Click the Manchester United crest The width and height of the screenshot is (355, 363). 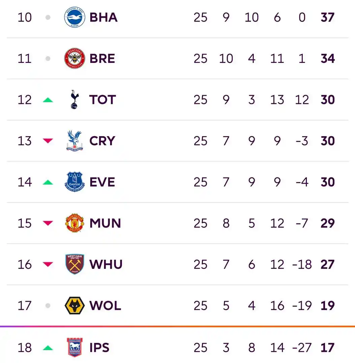click(x=74, y=223)
